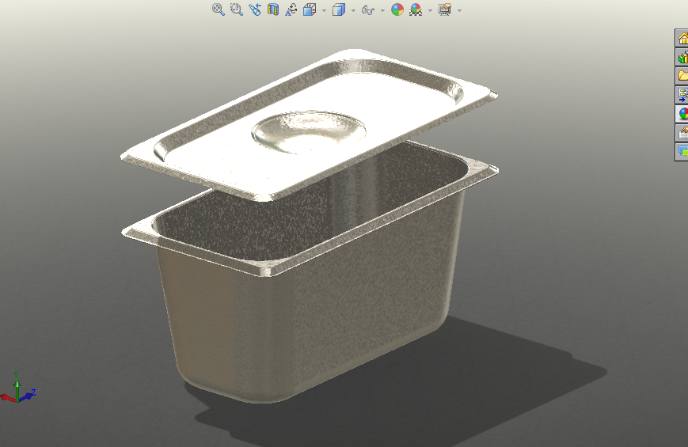Click the Display Style cube icon

click(339, 9)
